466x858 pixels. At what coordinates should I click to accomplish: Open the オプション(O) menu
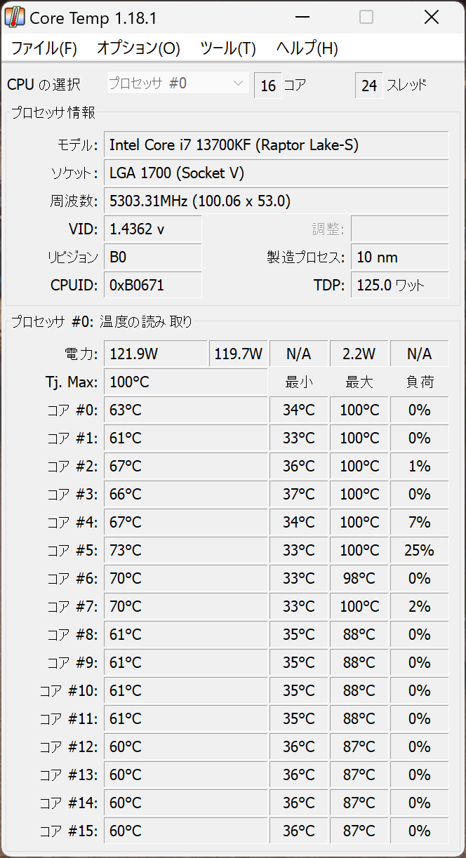tap(138, 48)
